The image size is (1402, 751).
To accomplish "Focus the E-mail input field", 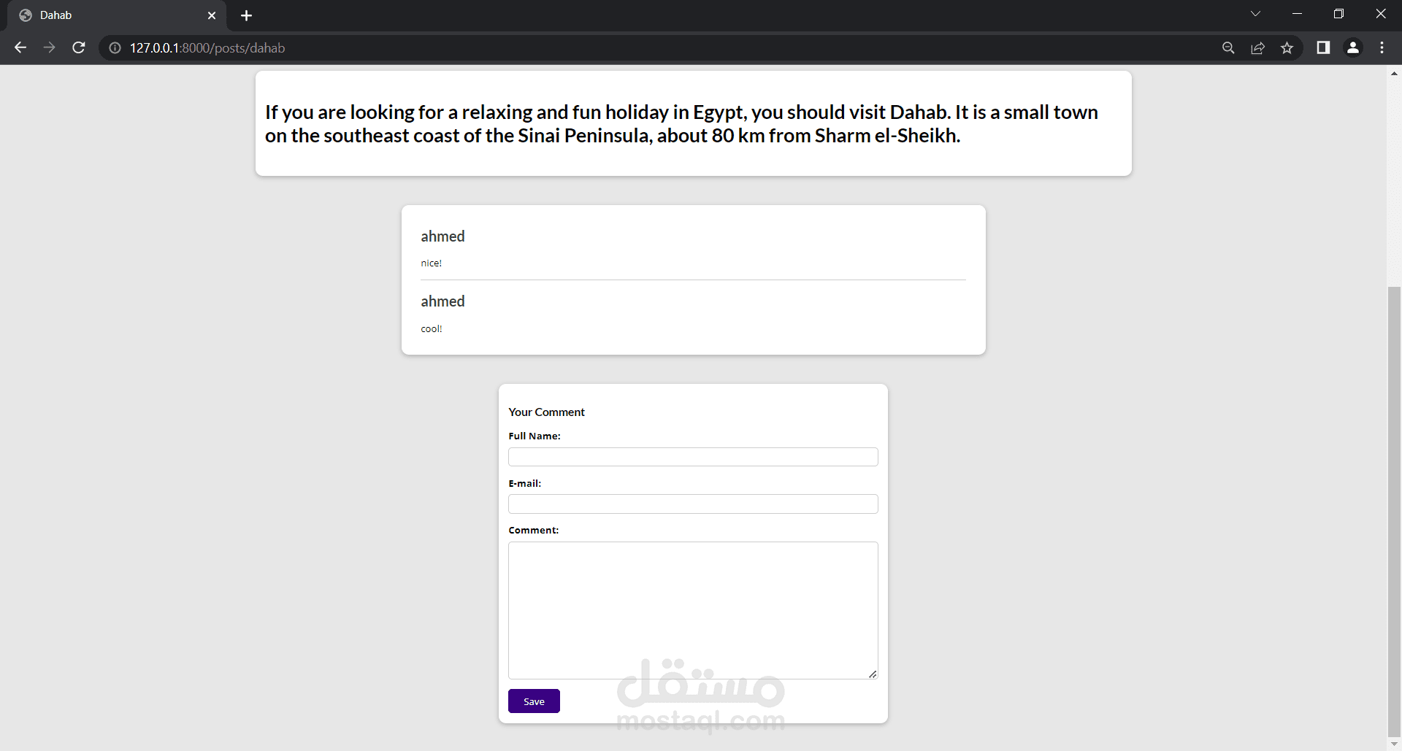I will click(693, 504).
